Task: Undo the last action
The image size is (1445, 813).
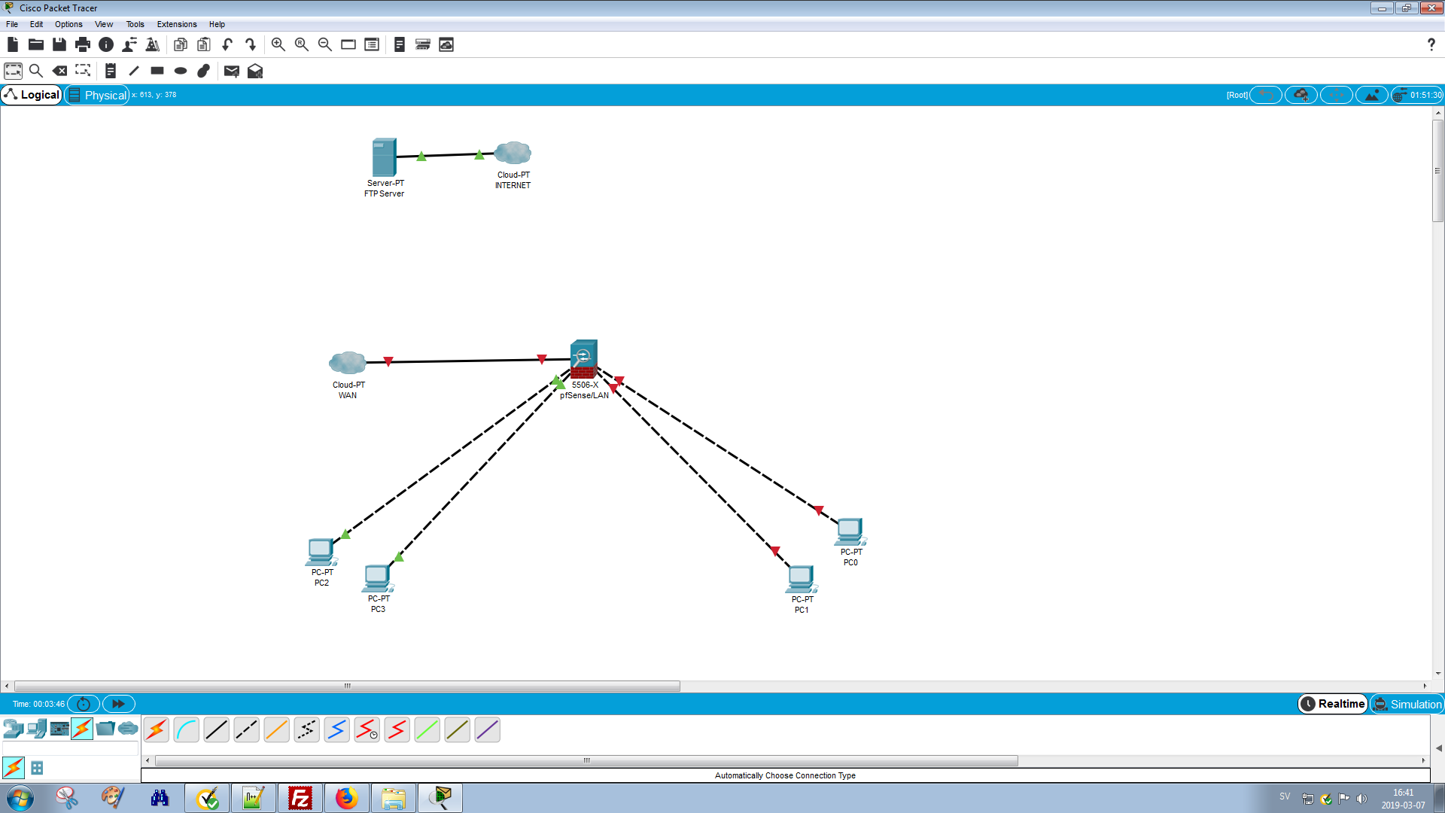Action: [227, 44]
